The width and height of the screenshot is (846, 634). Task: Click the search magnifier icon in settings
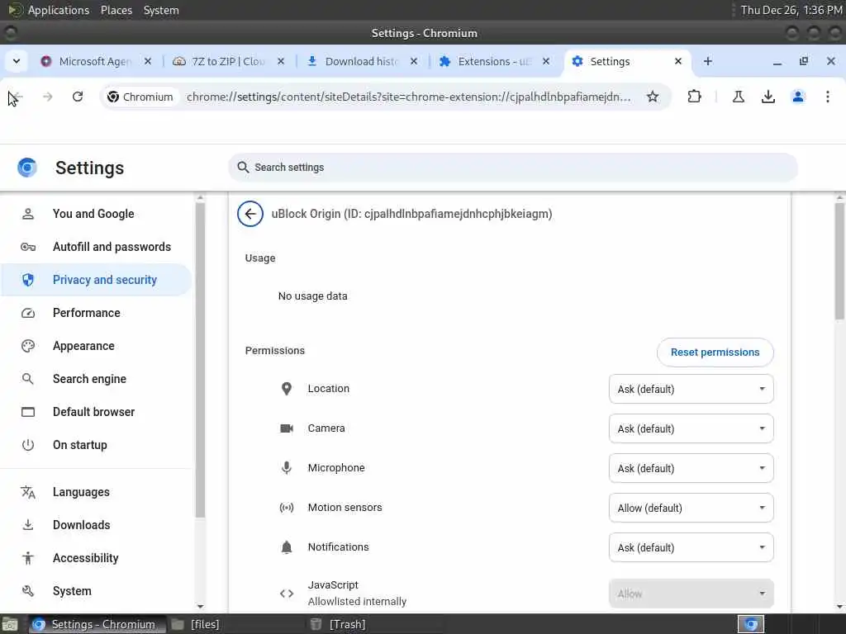[244, 168]
